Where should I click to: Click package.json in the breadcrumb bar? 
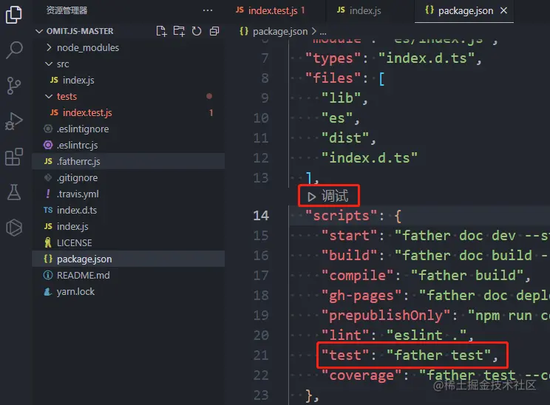[x=280, y=32]
